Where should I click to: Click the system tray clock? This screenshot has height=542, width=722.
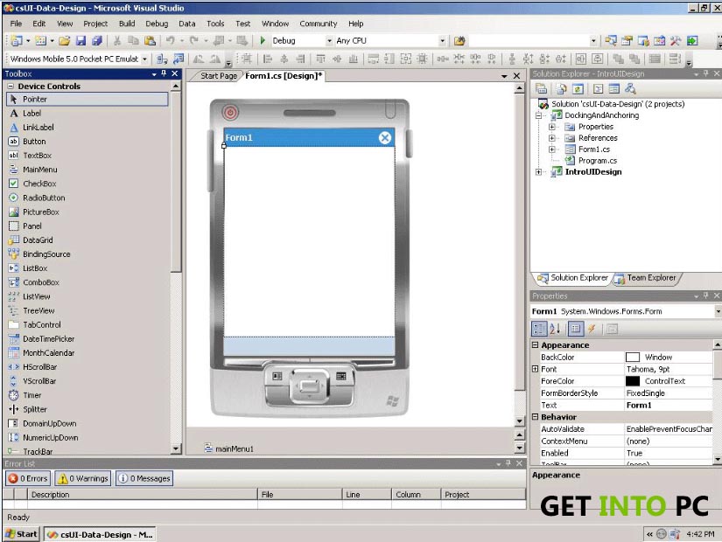[700, 534]
